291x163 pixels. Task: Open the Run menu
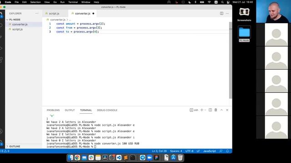62,2
